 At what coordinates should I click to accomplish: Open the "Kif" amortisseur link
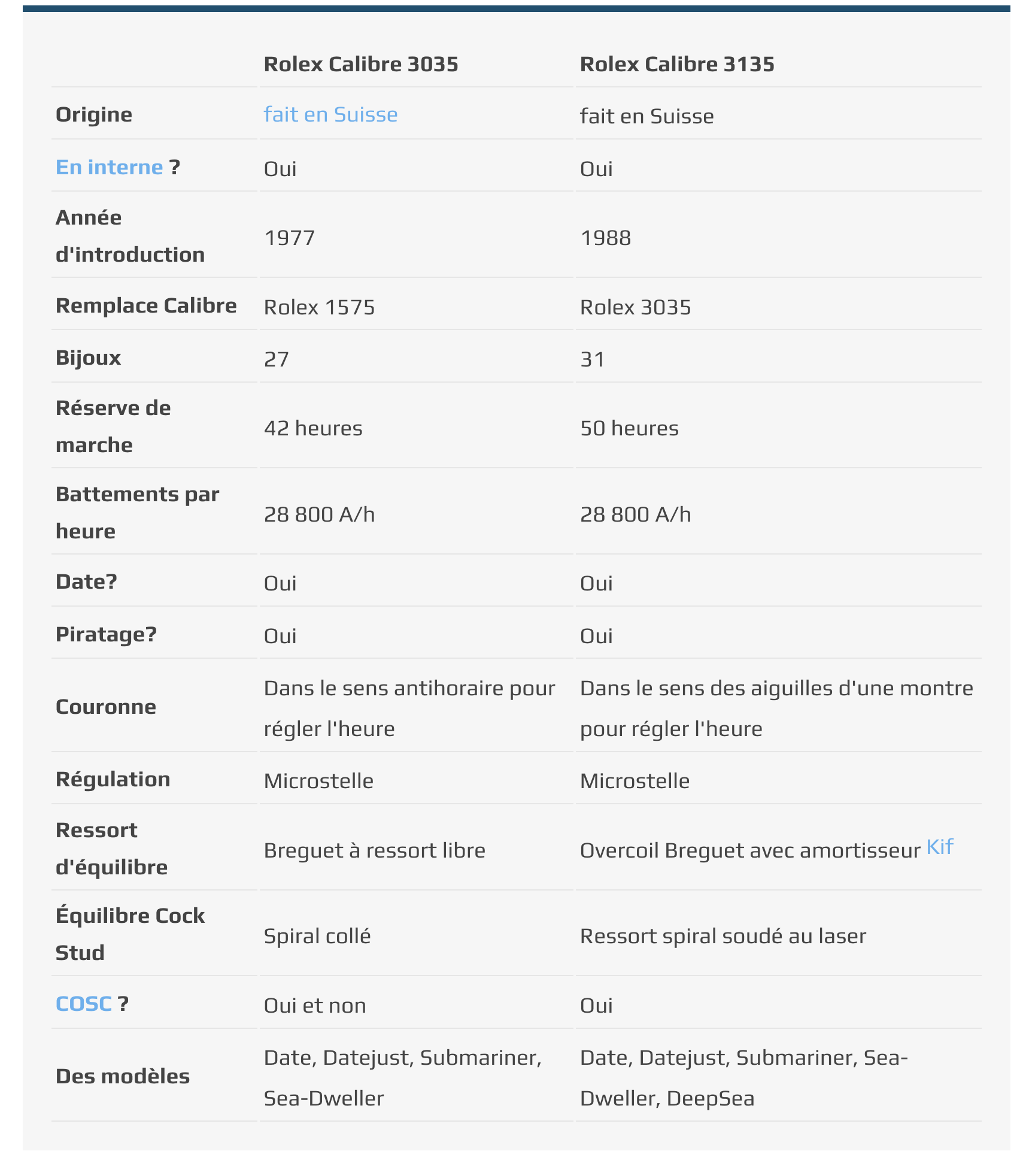pos(939,846)
